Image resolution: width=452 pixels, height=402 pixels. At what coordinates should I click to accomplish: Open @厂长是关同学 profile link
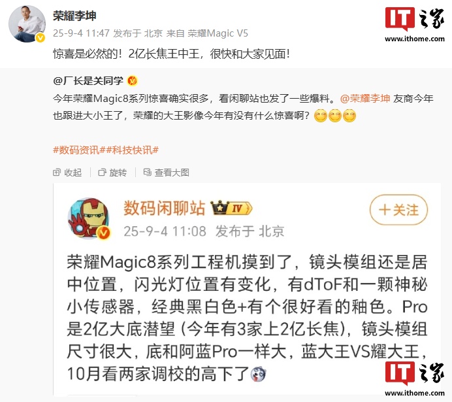coord(88,81)
